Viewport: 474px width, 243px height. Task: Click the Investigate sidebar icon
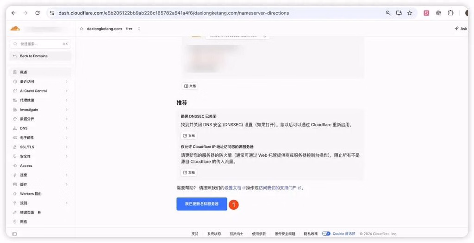coord(15,109)
